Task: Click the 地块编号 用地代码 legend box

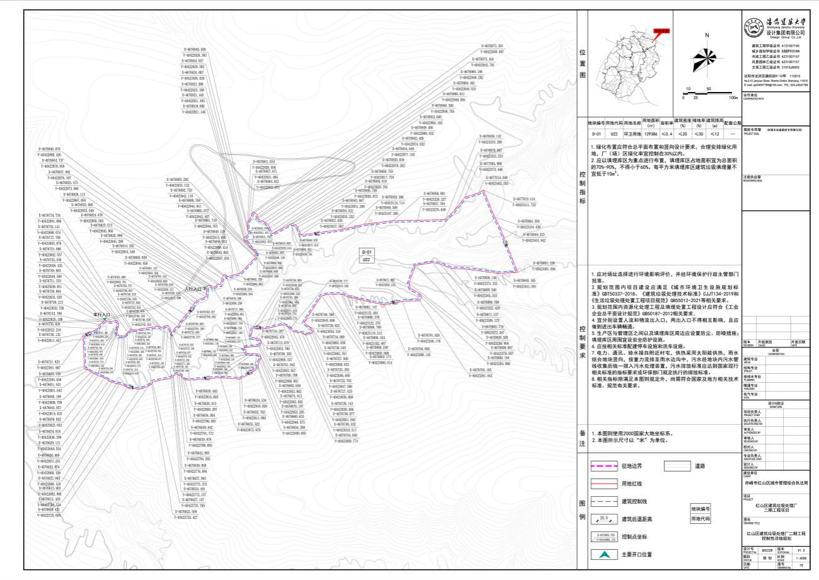Action: [x=699, y=514]
